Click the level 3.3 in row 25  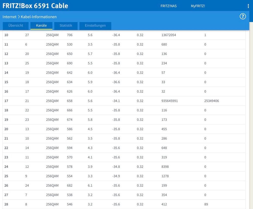(x=90, y=176)
